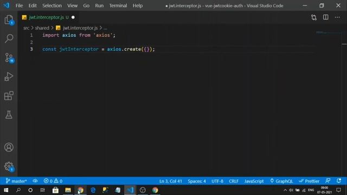This screenshot has height=195, width=347.
Task: Open the Terminal menu
Action: click(118, 5)
